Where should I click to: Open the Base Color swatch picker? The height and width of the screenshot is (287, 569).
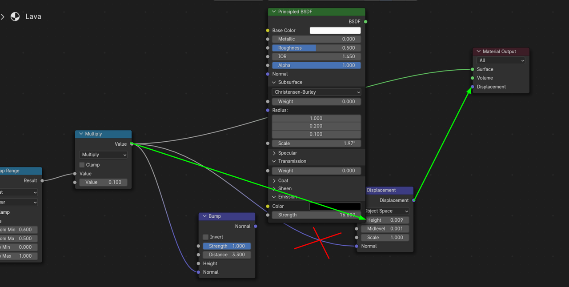(x=335, y=30)
